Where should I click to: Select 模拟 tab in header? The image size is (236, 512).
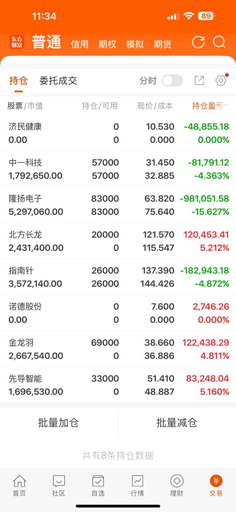(x=135, y=44)
